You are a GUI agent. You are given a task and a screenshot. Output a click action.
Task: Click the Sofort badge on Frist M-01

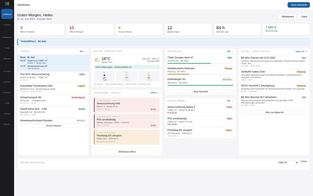82,74
